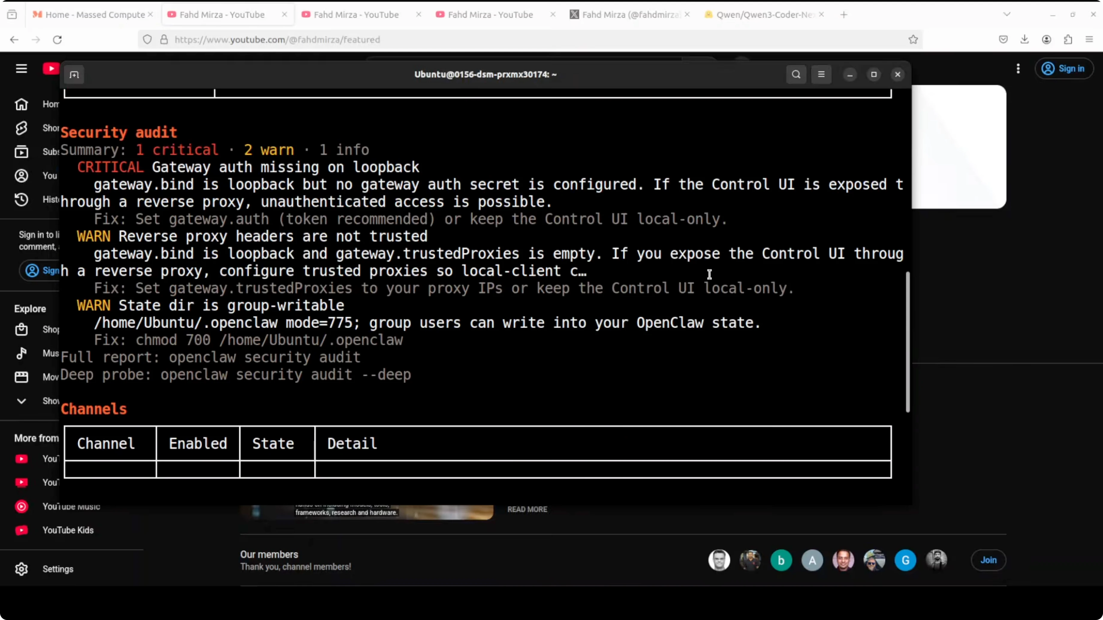This screenshot has height=620, width=1103.
Task: Open YouTube guide hamburger menu
Action: (21, 69)
